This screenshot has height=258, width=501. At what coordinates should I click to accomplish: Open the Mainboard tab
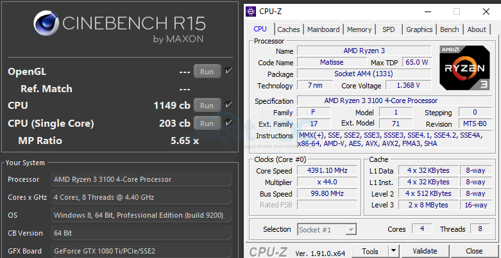click(x=323, y=29)
